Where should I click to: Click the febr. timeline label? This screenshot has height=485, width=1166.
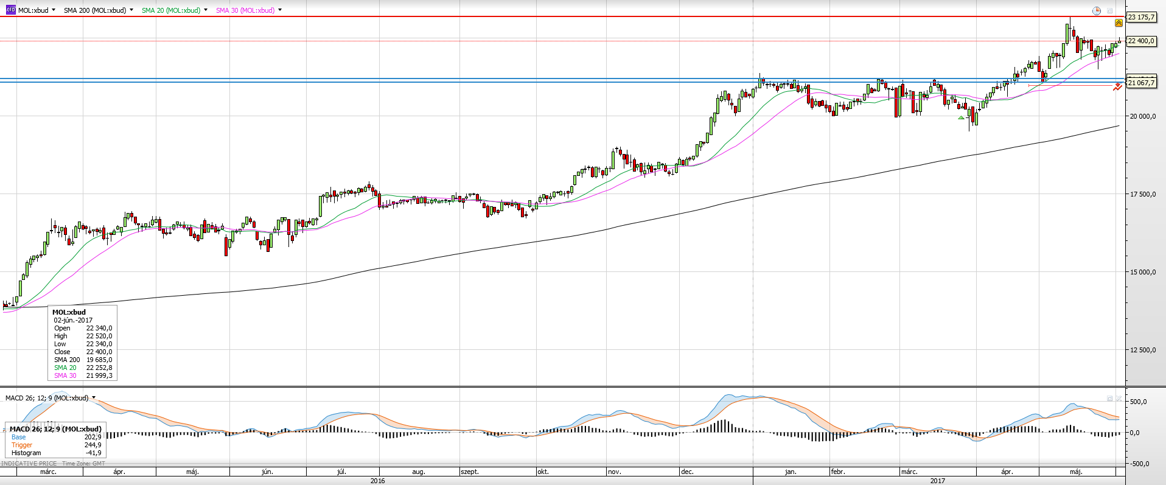838,472
